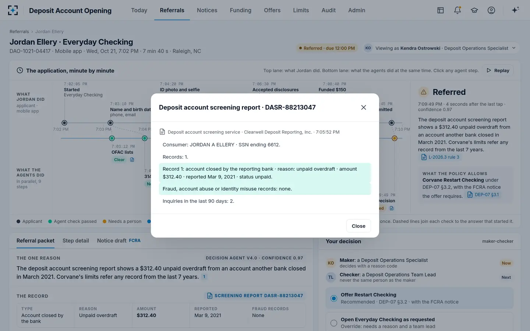Select the OFAC lists agent step marker
This screenshot has width=530, height=331.
point(112,138)
